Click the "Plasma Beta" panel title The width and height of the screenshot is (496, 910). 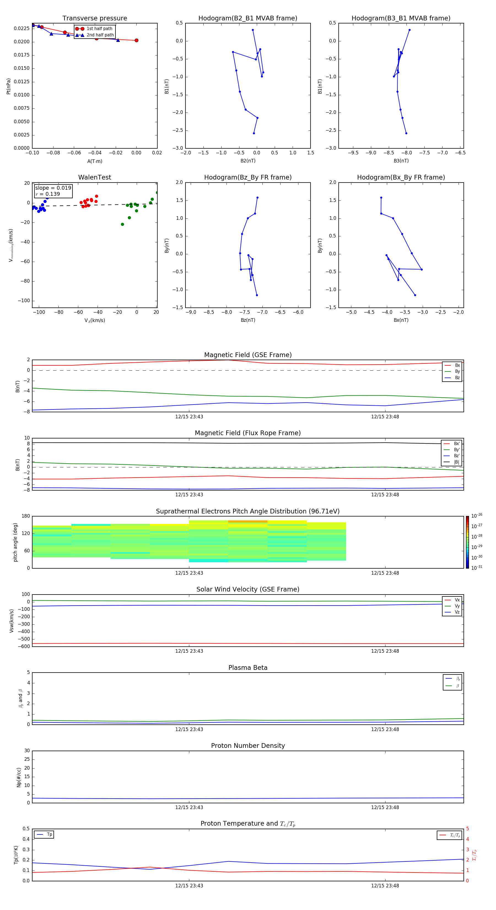[248, 668]
